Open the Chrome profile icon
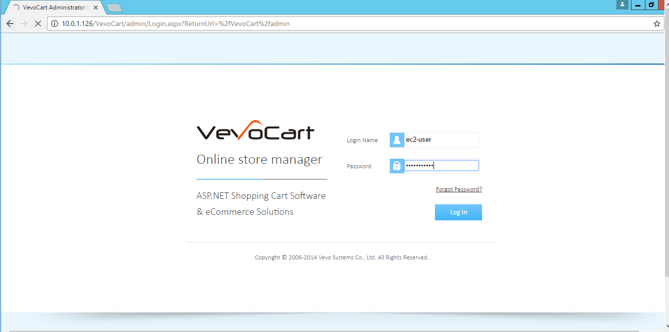669x332 pixels. tap(622, 5)
